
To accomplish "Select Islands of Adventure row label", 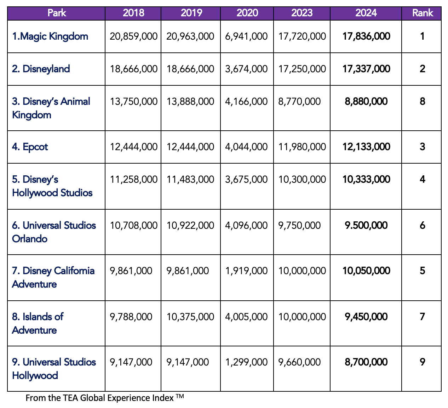I will point(38,323).
